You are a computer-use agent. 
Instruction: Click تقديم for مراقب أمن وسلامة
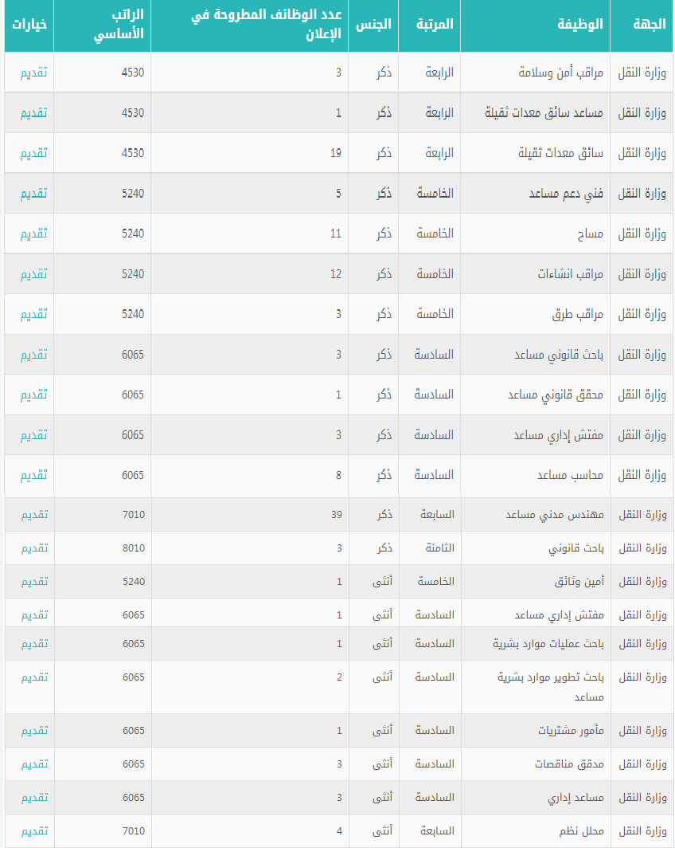pyautogui.click(x=34, y=73)
